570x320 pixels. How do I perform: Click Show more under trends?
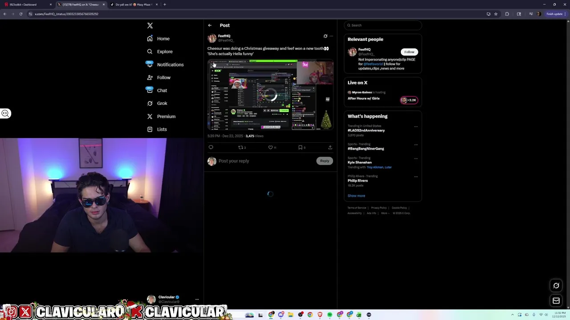point(356,196)
